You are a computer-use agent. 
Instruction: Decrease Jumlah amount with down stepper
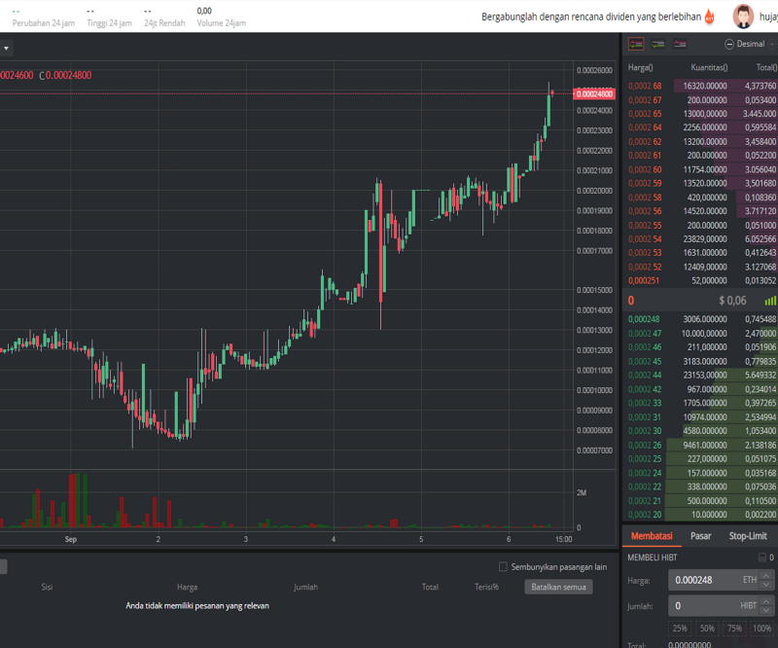click(x=766, y=611)
